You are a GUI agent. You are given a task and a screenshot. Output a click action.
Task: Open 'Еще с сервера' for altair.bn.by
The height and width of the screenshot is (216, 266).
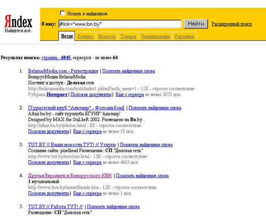pos(87,132)
